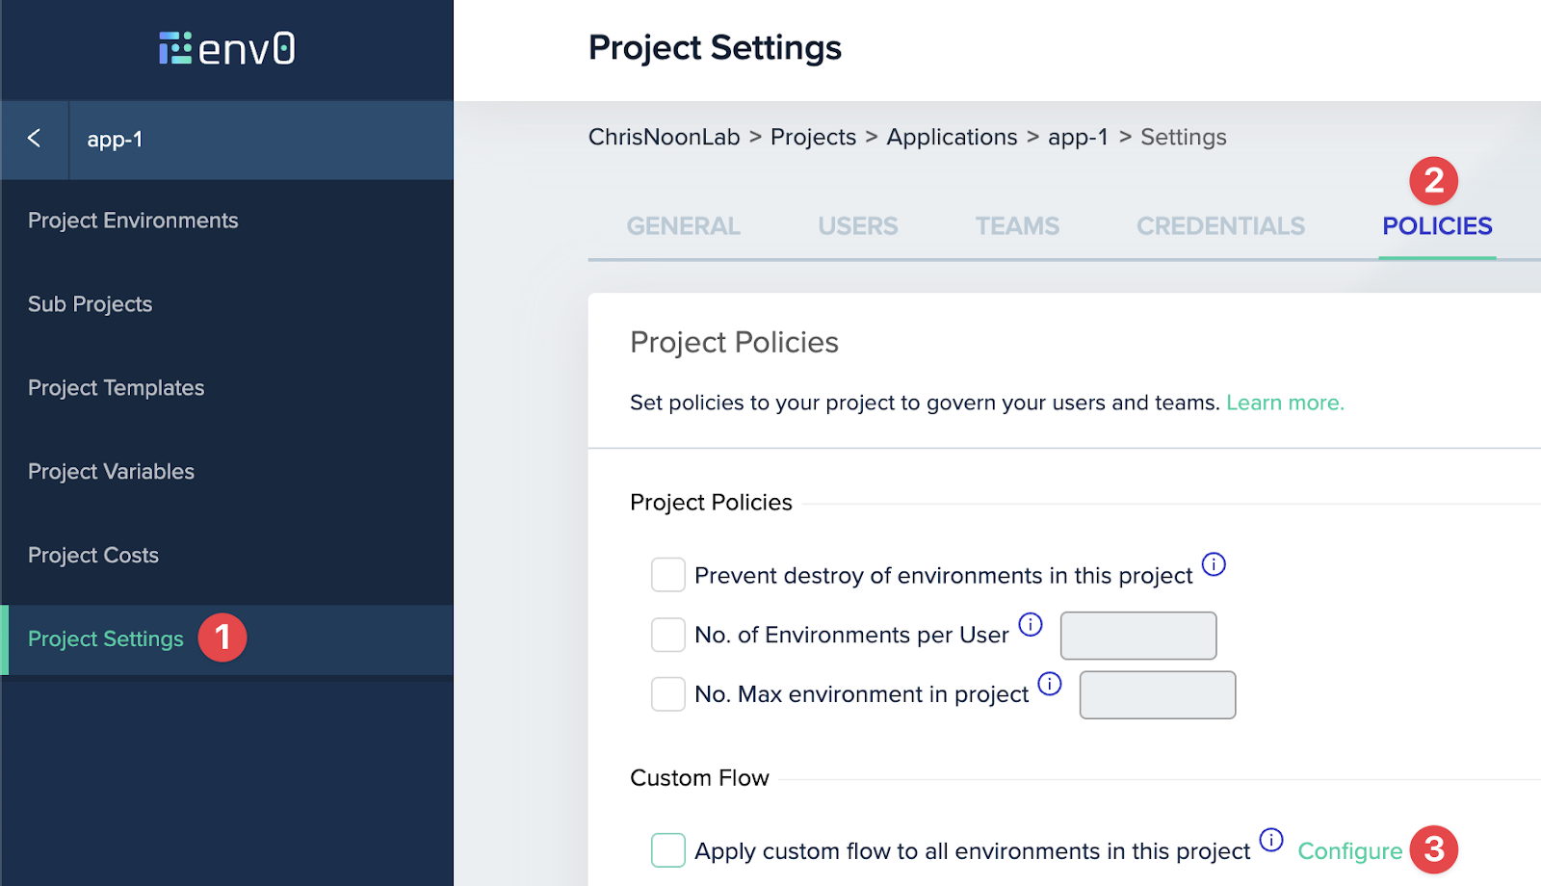Open Project Variables in the sidebar
The height and width of the screenshot is (886, 1541).
[111, 471]
